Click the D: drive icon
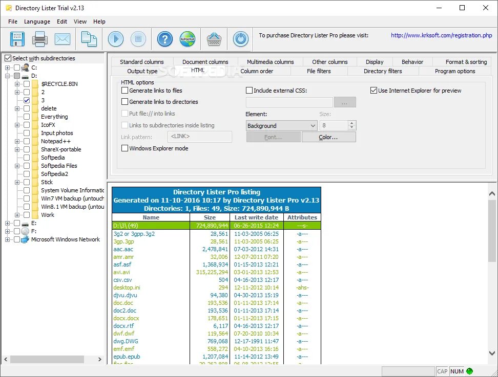 [25, 76]
